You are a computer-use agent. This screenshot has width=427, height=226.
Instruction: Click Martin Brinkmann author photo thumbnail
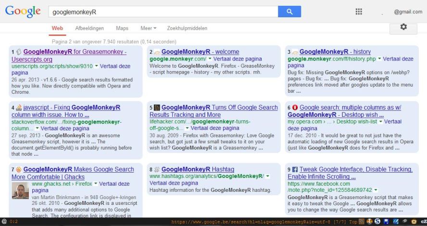(20, 190)
